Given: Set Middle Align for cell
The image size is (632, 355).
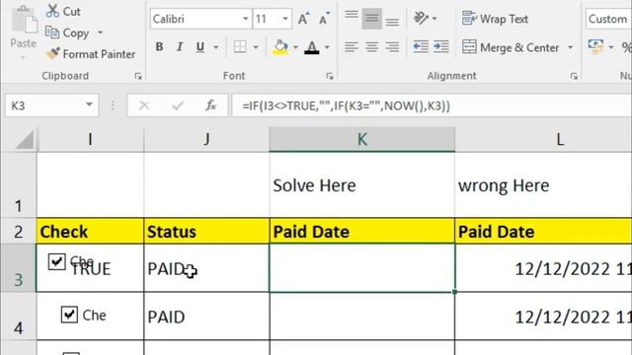Looking at the screenshot, I should click(x=371, y=19).
